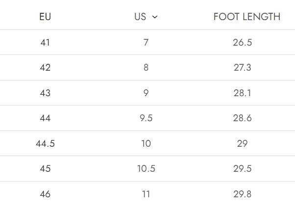The image size is (295, 211).
Task: Open the US size unit dropdown
Action: click(x=146, y=17)
